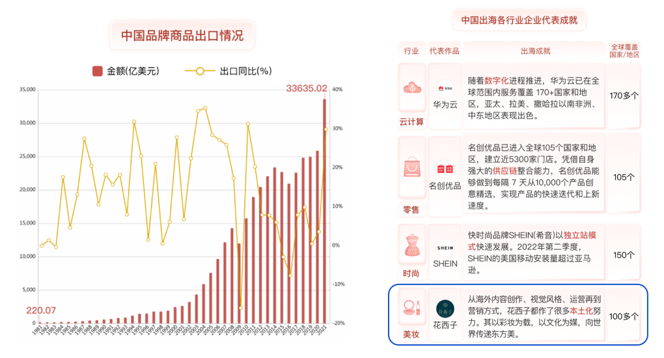
Task: Select the 行业 column header
Action: point(411,51)
